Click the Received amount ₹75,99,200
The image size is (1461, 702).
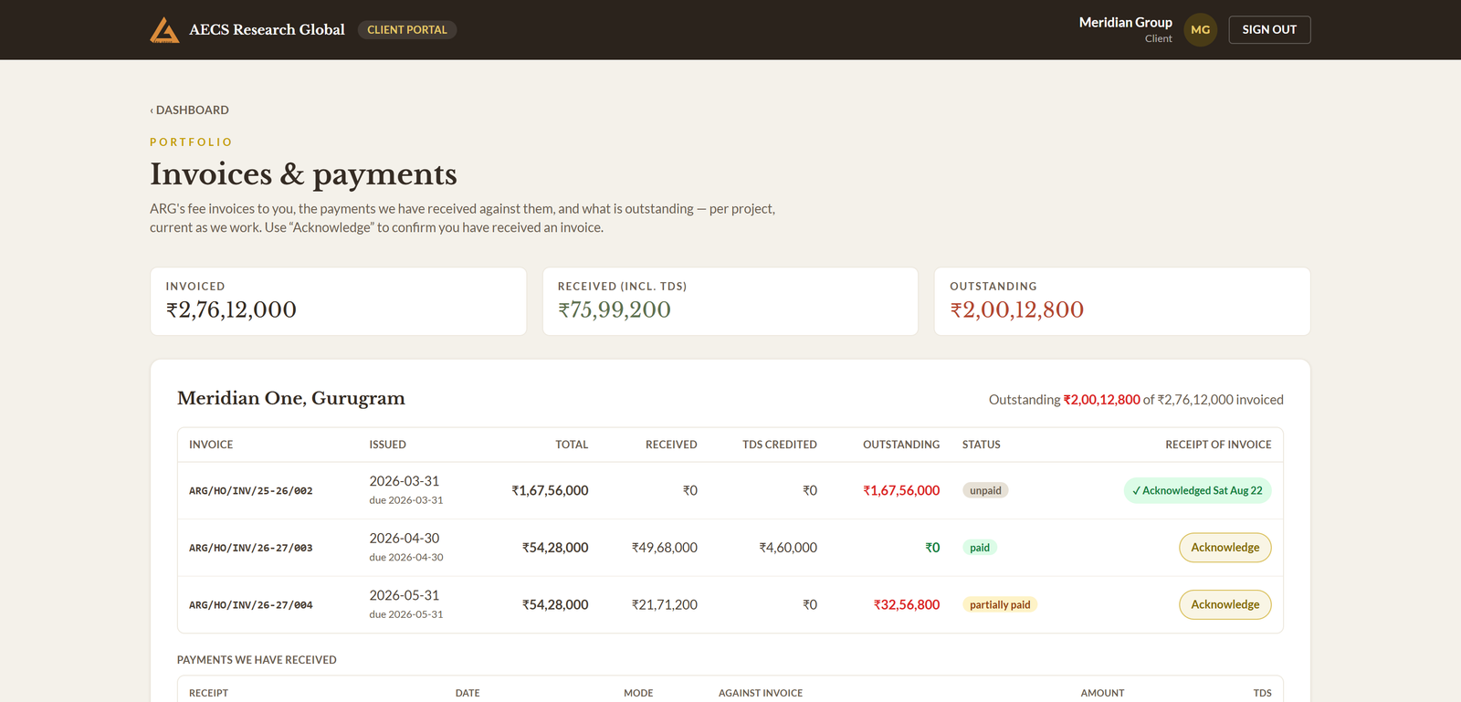pyautogui.click(x=615, y=310)
